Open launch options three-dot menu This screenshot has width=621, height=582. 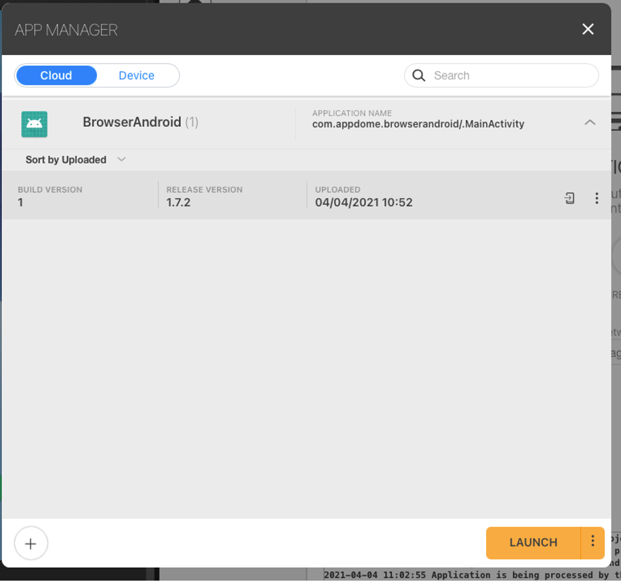tap(593, 541)
